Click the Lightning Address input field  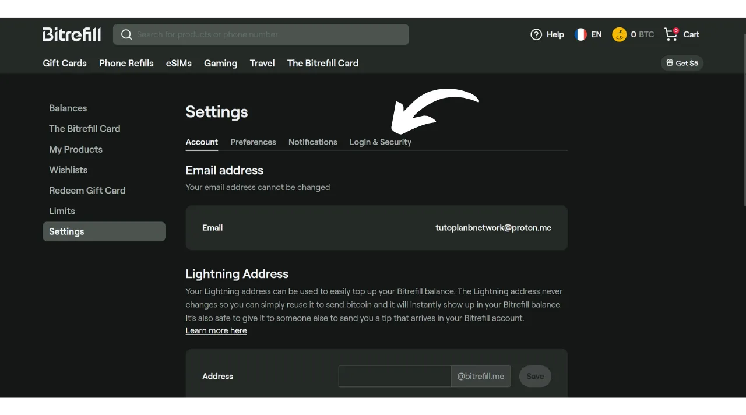coord(395,377)
